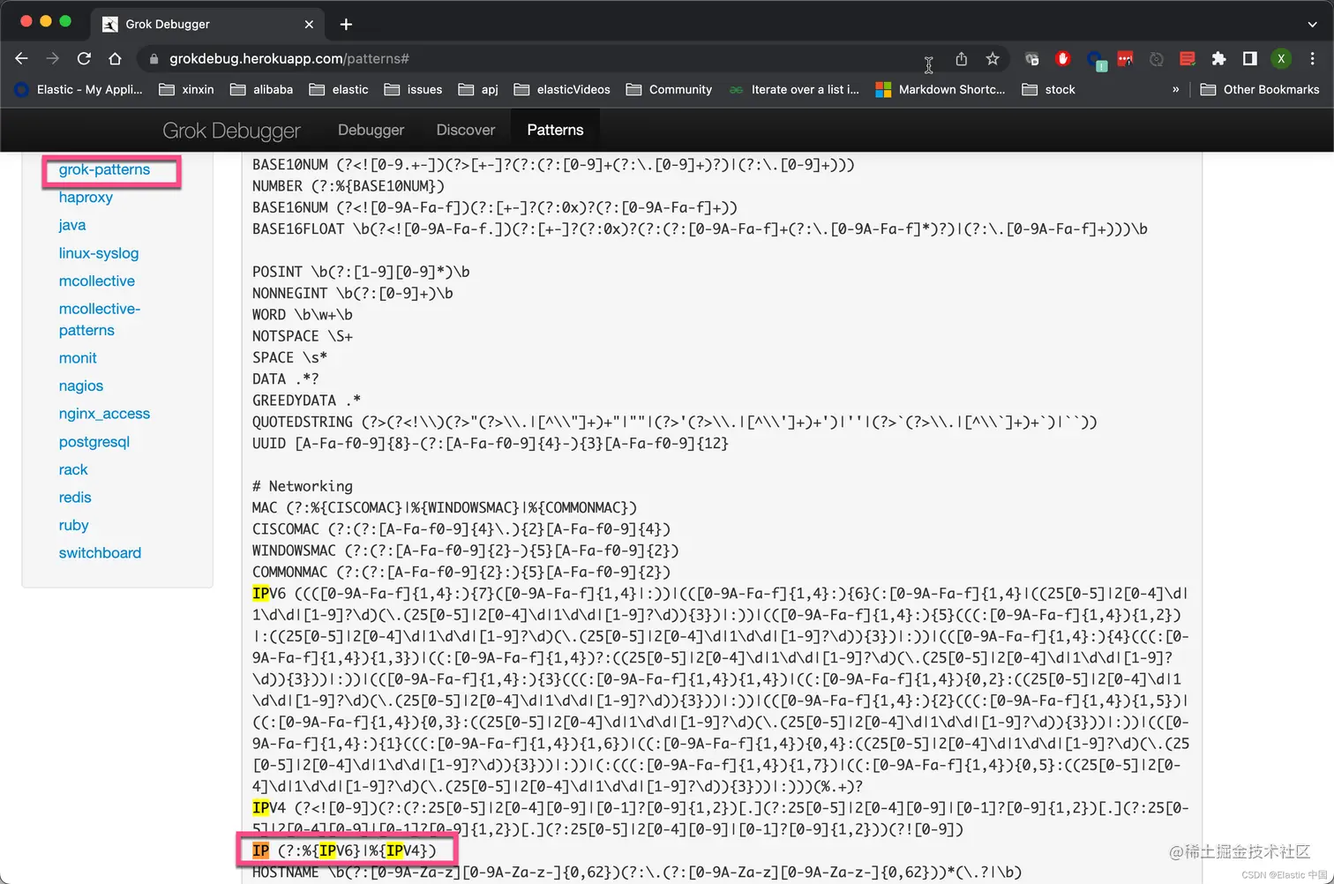The image size is (1334, 884).
Task: Click the 'NUMBER (?:%{BASE10NUM})' line
Action: click(348, 186)
